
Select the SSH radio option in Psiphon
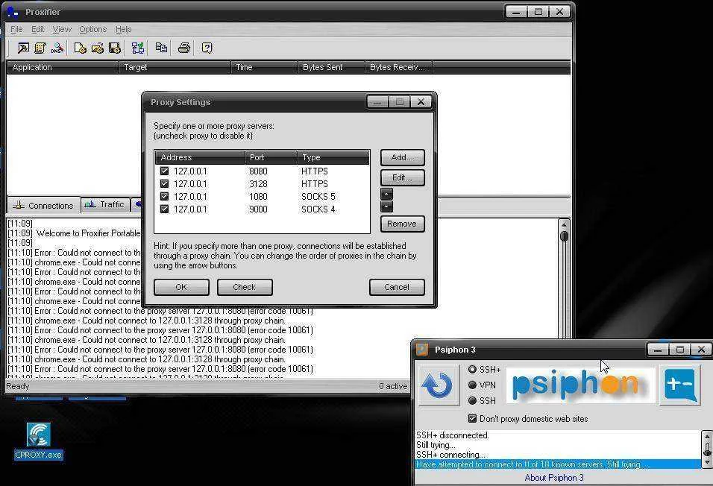(472, 400)
